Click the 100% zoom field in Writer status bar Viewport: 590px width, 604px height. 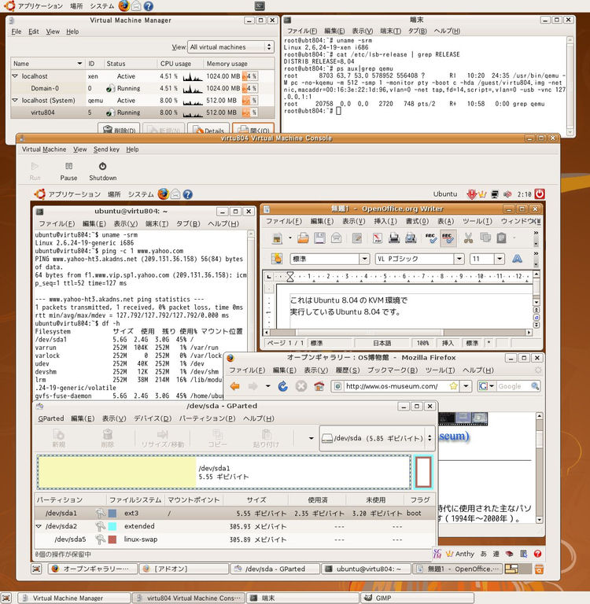point(422,343)
